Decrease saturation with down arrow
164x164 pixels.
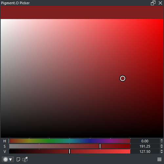click(162, 147)
